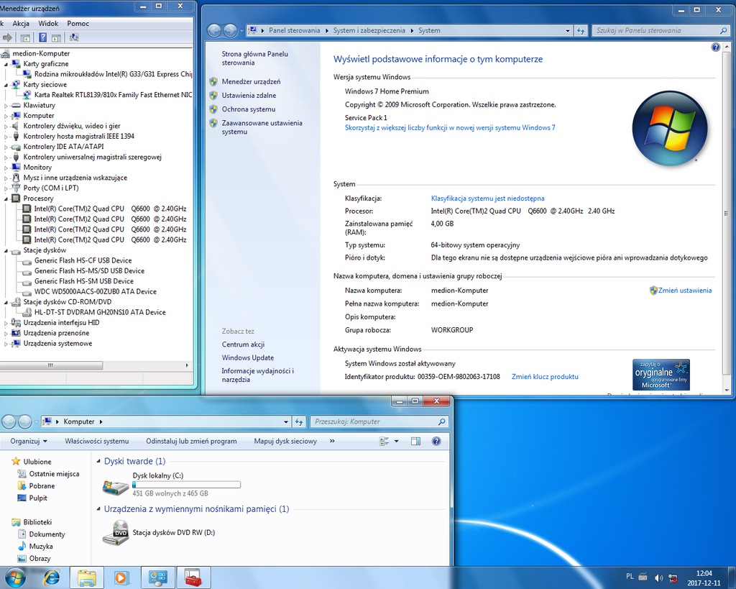This screenshot has height=589, width=736.
Task: Click Klasyfikacja systemu jest niedostępna link
Action: tap(488, 198)
